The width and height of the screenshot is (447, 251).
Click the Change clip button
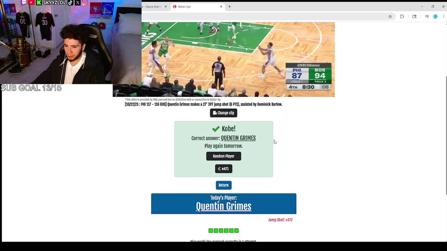point(223,113)
